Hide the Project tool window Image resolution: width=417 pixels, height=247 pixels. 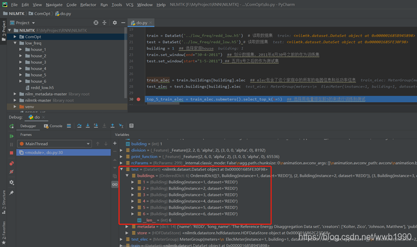[x=123, y=23]
